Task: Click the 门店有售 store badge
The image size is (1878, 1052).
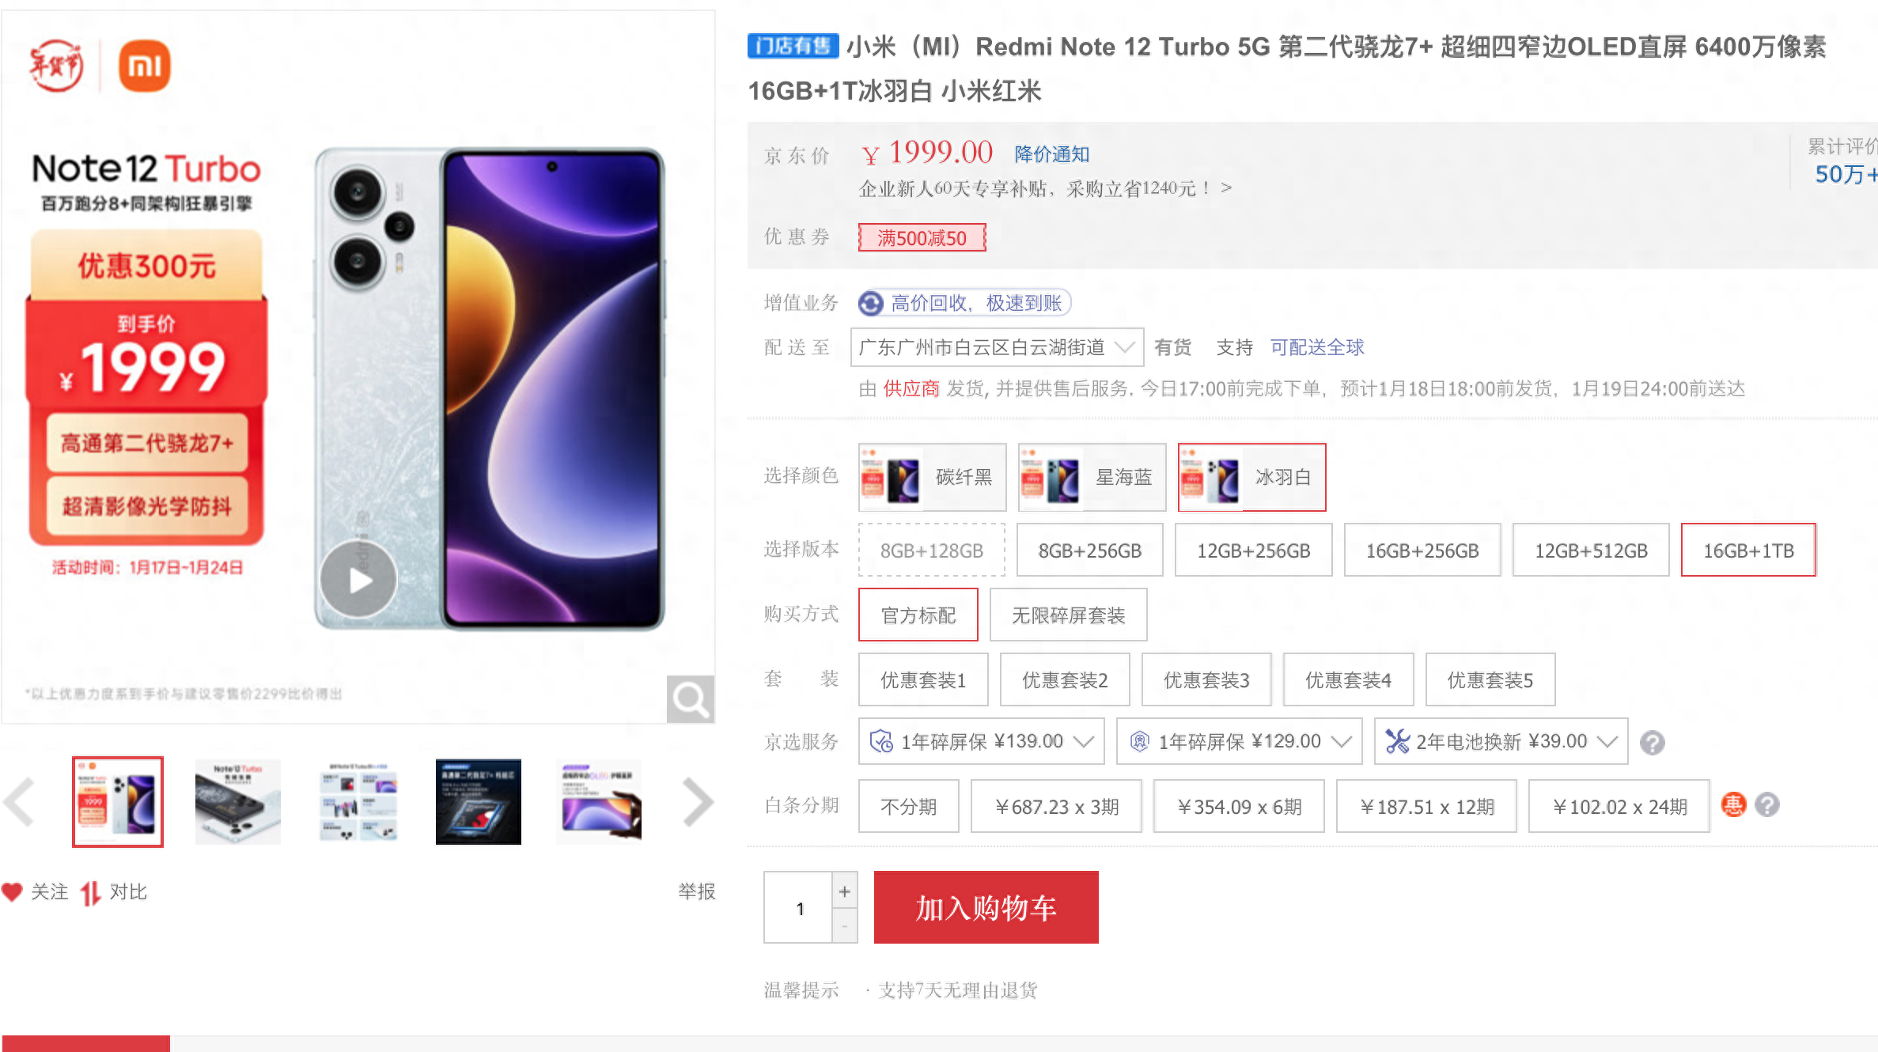Action: pos(793,46)
